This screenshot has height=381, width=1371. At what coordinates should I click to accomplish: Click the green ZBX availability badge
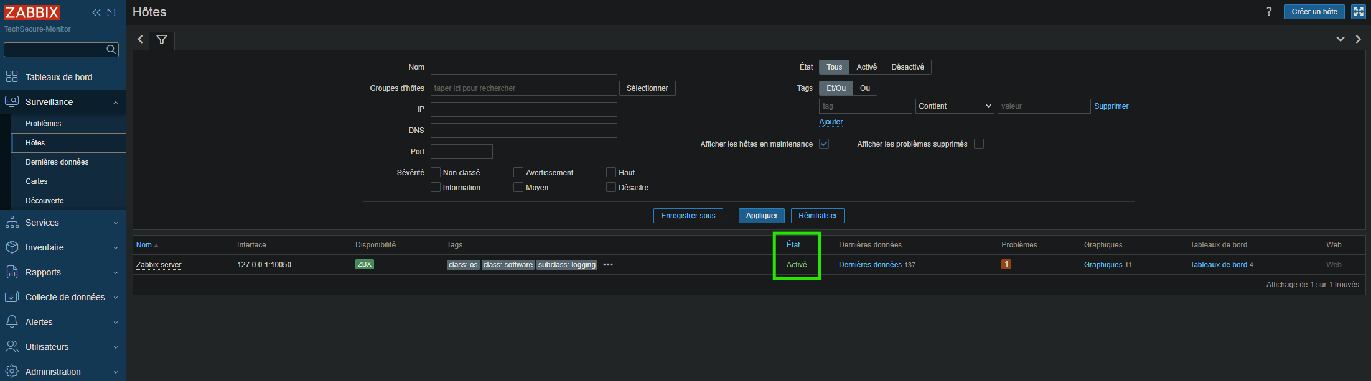pyautogui.click(x=364, y=265)
